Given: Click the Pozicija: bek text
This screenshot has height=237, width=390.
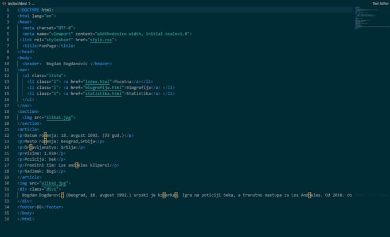Looking at the screenshot, I should pyautogui.click(x=40, y=159).
